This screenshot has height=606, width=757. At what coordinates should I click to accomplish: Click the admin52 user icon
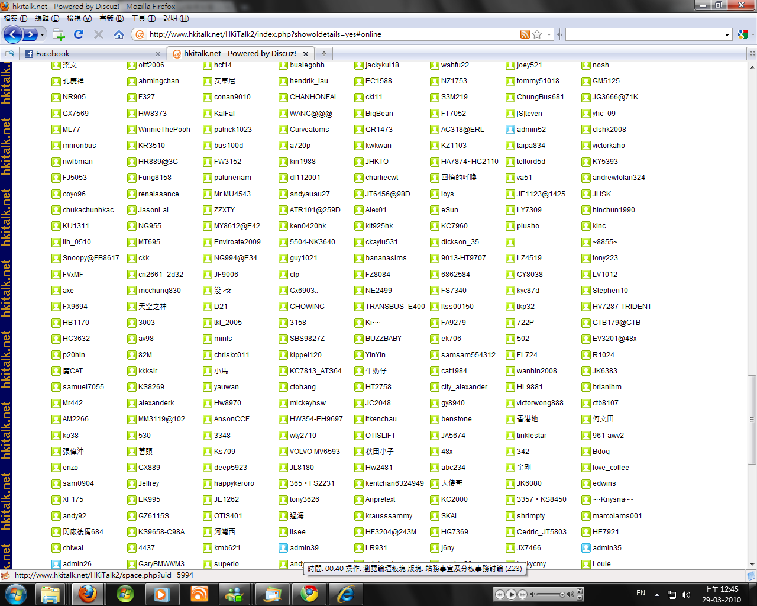coord(510,130)
